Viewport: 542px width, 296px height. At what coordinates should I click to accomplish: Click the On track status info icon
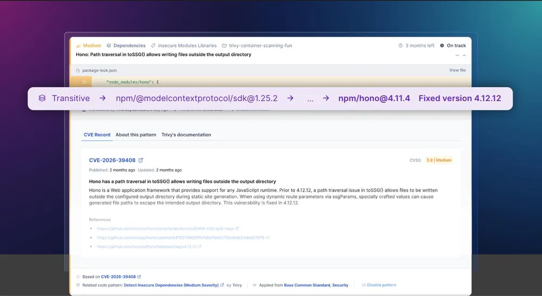pos(442,45)
